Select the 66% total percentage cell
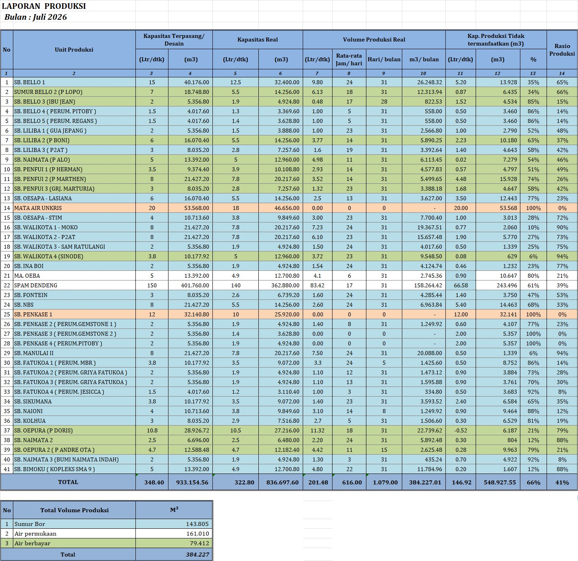Image resolution: width=578 pixels, height=561 pixels. (533, 482)
